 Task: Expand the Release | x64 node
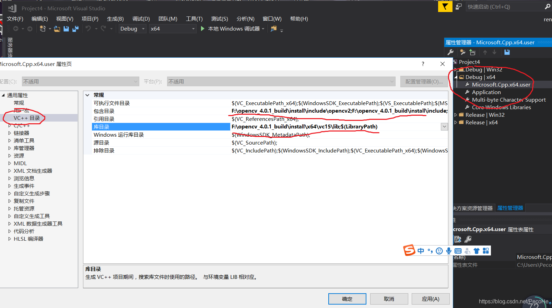[456, 123]
